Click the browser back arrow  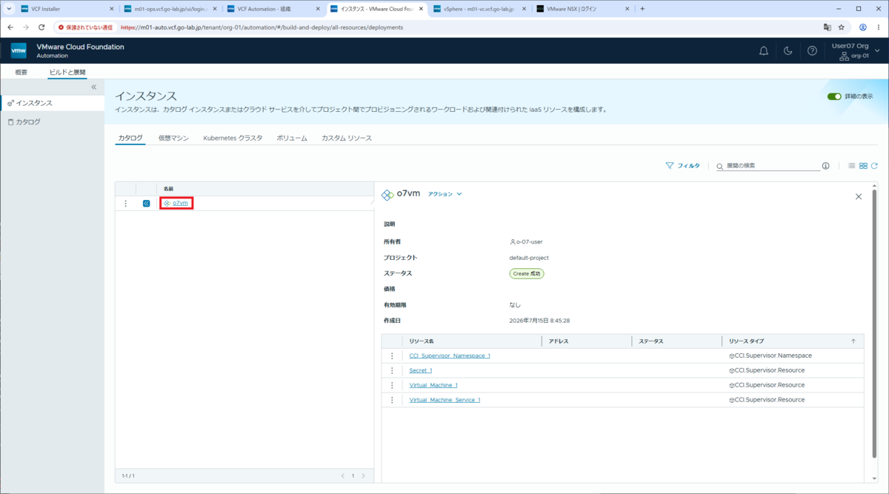10,27
